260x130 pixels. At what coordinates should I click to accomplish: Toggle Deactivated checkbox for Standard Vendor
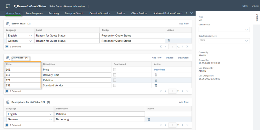click(115, 86)
